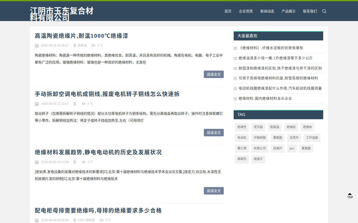Screen dimensions: 358x223
Task: Select the 绝缘子 tag
Action: tap(258, 159)
